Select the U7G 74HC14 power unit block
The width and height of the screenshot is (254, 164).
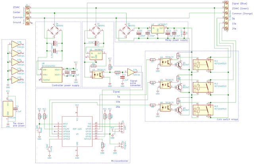coord(8,108)
